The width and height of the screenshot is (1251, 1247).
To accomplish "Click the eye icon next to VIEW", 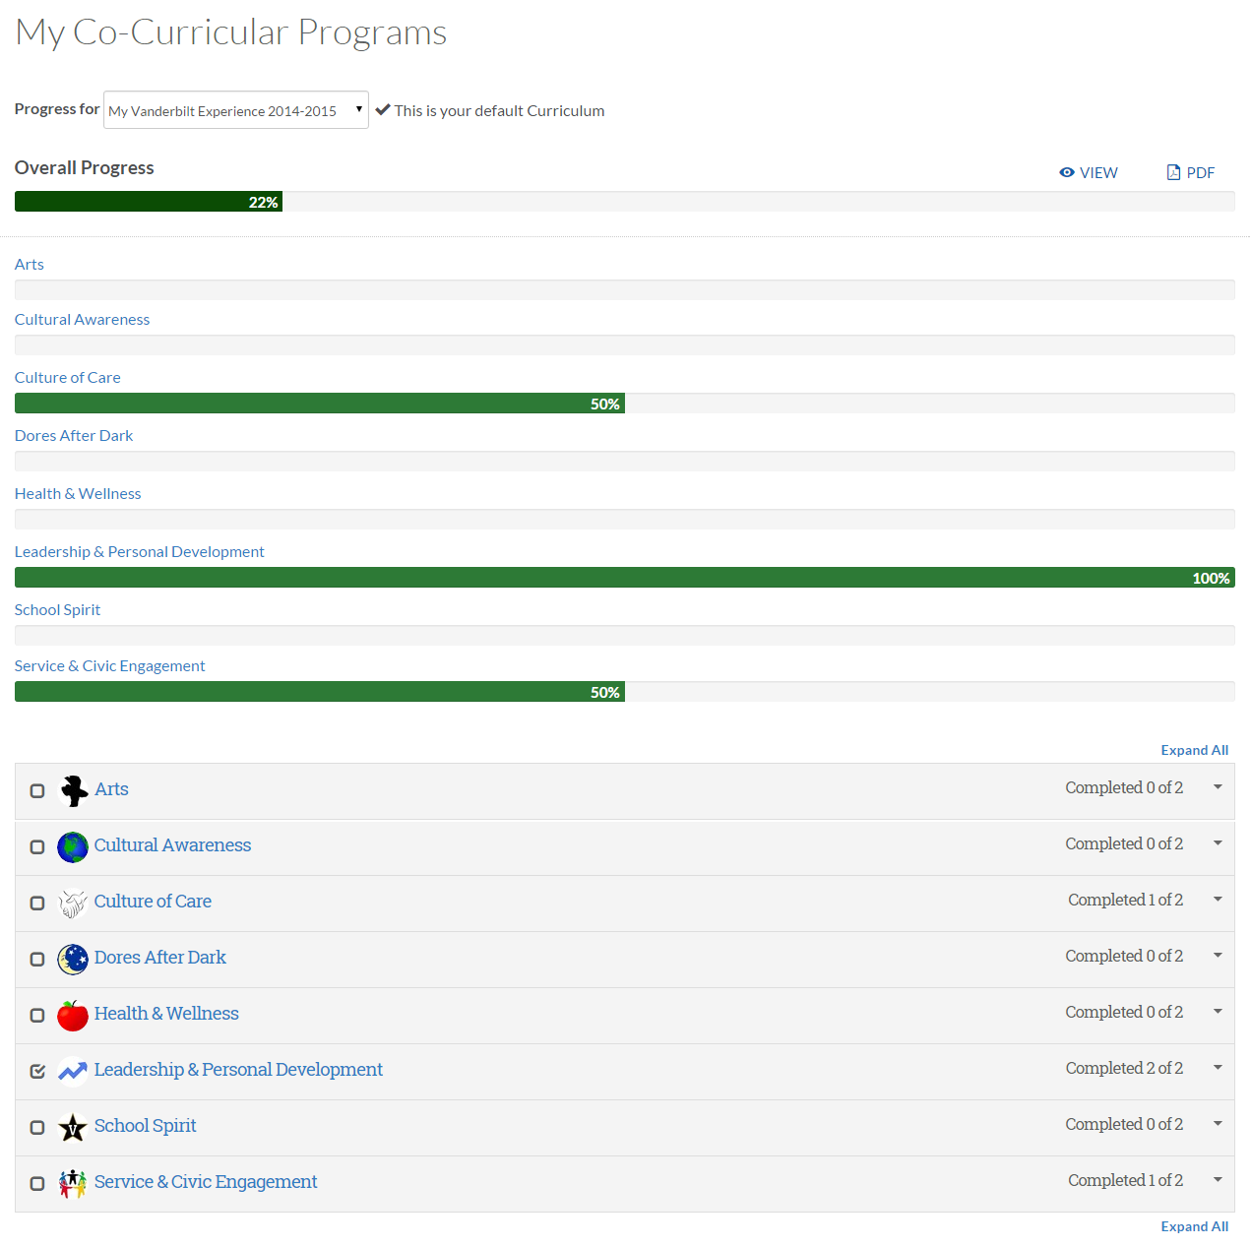I will coord(1066,172).
